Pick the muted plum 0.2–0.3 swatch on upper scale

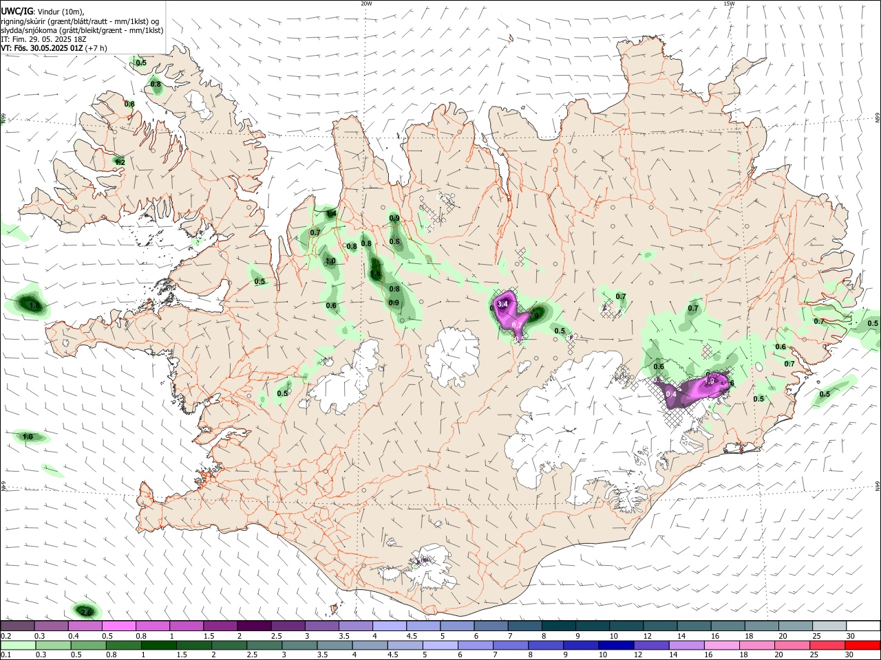pos(18,626)
